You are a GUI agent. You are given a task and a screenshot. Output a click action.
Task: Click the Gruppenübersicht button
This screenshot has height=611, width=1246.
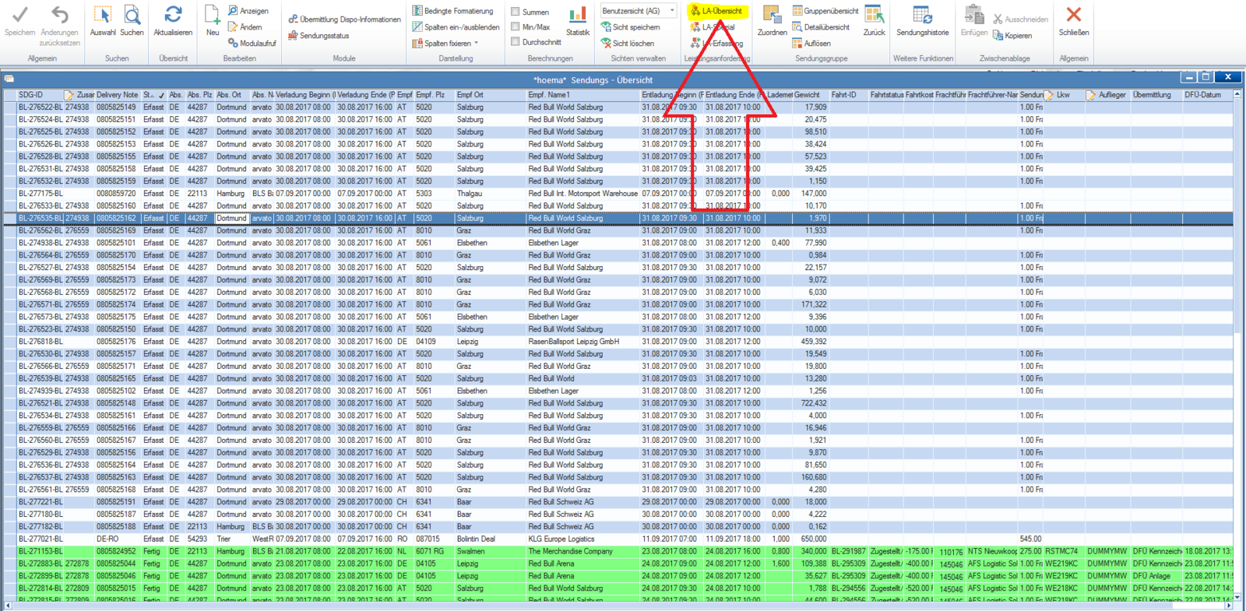(825, 11)
